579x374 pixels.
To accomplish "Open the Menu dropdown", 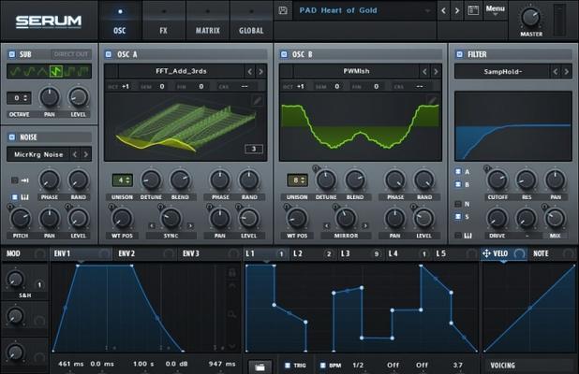I will pos(496,10).
